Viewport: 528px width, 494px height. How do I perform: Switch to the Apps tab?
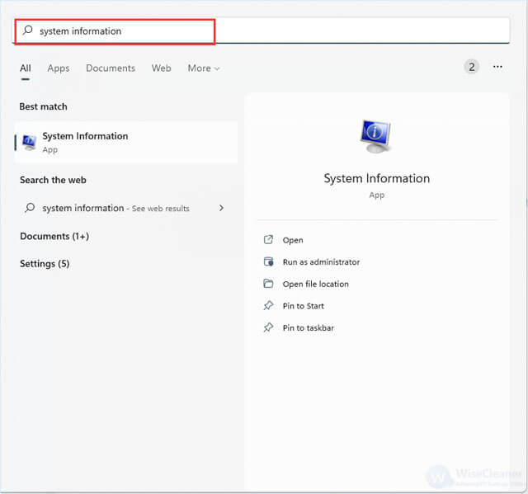pyautogui.click(x=59, y=68)
